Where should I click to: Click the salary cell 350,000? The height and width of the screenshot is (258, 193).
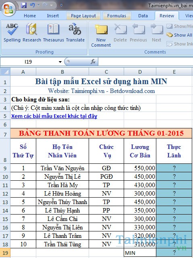[x=140, y=211]
